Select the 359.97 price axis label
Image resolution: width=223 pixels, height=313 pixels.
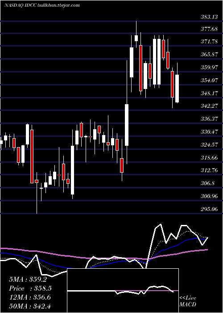[209, 68]
